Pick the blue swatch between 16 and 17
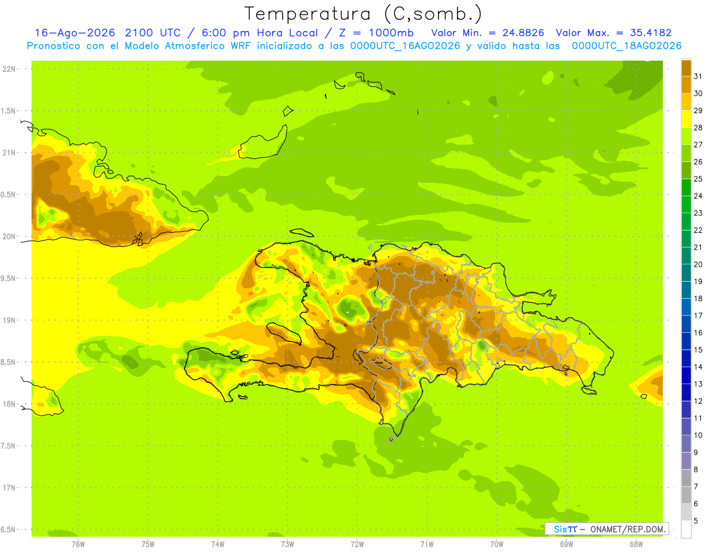This screenshot has width=714, height=552. click(686, 324)
